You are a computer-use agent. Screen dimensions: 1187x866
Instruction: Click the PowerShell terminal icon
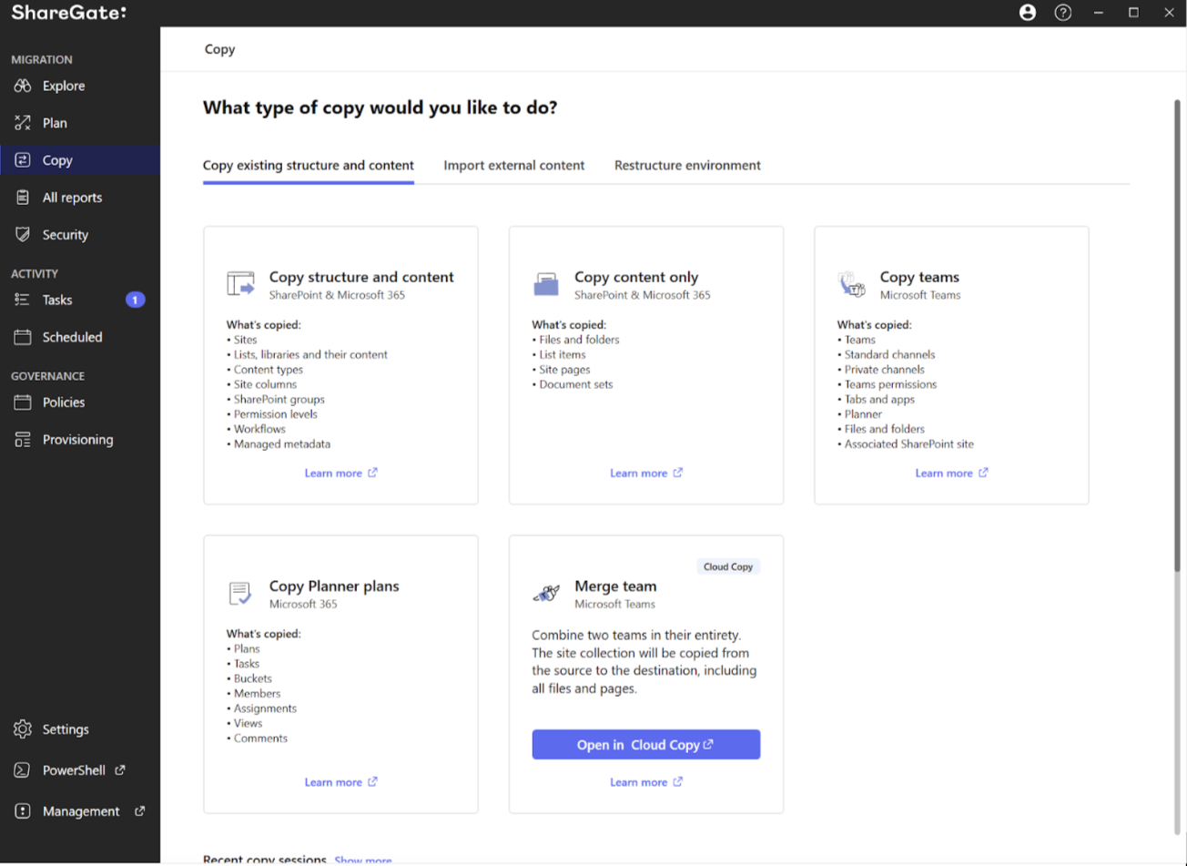pos(23,770)
